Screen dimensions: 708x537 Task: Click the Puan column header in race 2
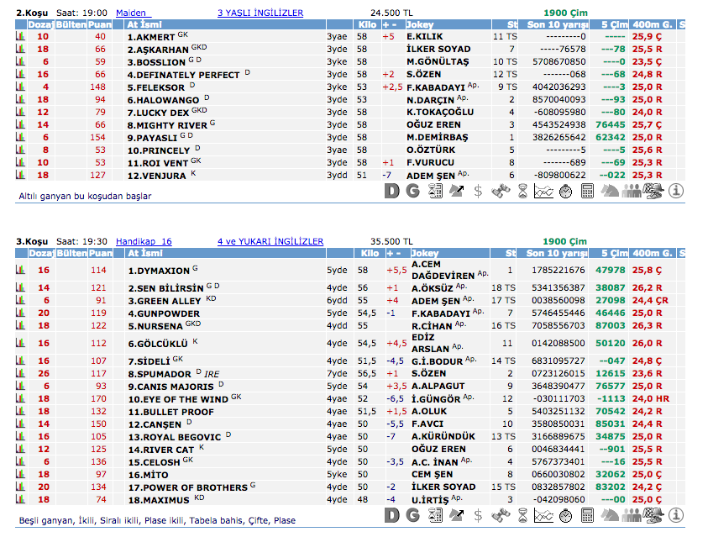click(x=101, y=25)
